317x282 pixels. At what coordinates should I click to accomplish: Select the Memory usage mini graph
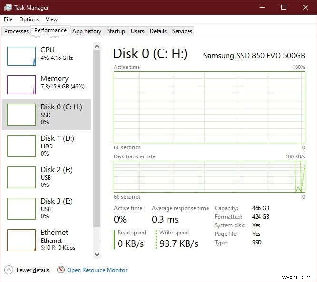[x=21, y=85]
